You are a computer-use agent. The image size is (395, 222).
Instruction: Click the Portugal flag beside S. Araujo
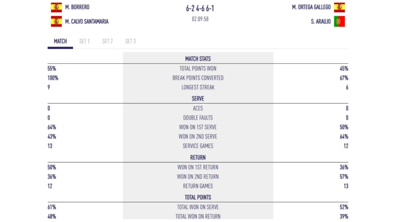click(x=339, y=22)
